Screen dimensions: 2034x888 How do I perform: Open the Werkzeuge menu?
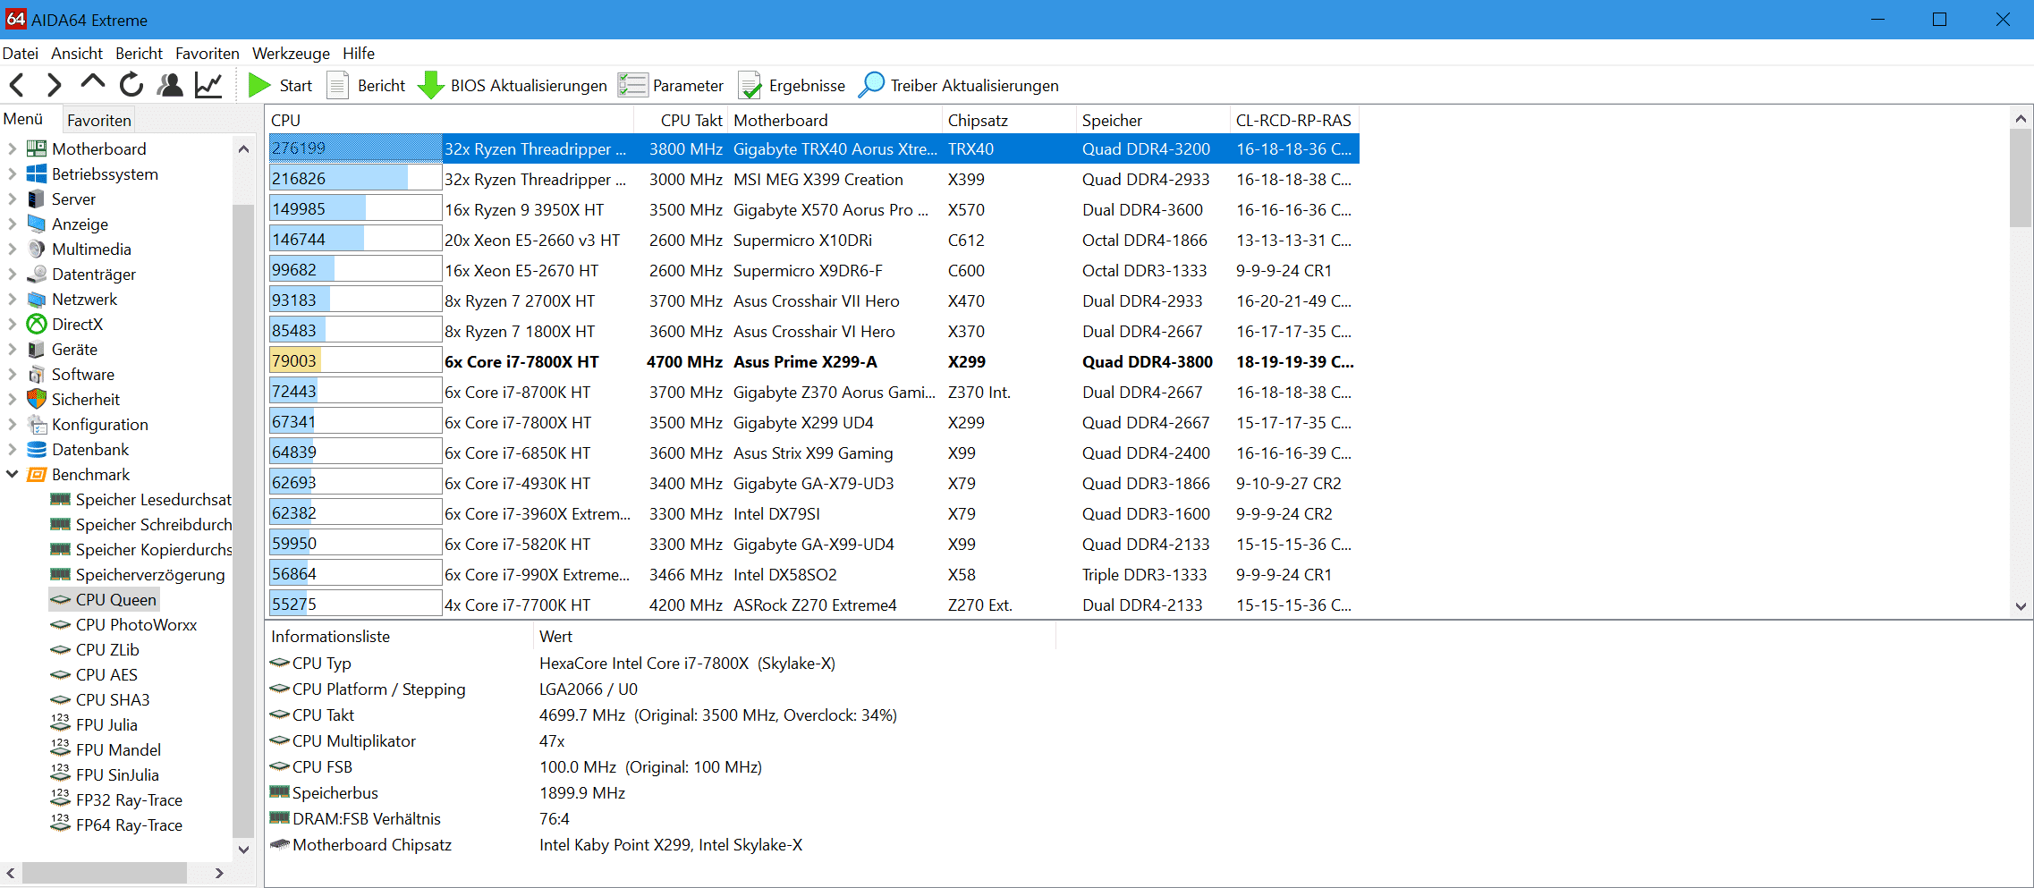(x=291, y=53)
